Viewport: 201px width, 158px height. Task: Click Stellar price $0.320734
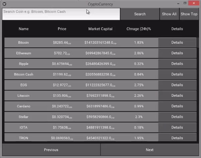(62, 117)
